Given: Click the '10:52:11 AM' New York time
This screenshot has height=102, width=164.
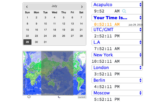Looking at the screenshot, I should click(x=106, y=61).
